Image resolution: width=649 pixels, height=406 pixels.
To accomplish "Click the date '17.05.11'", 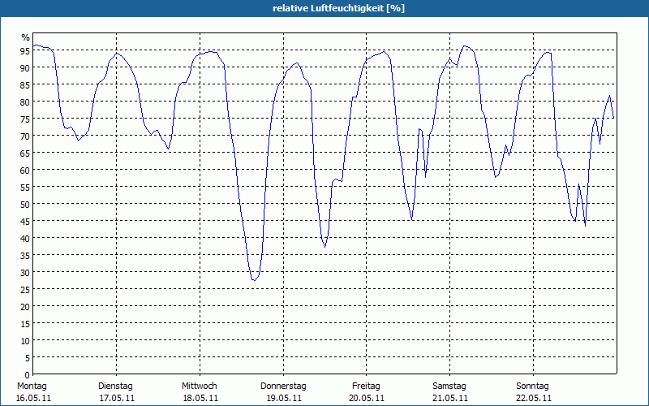I will [117, 398].
